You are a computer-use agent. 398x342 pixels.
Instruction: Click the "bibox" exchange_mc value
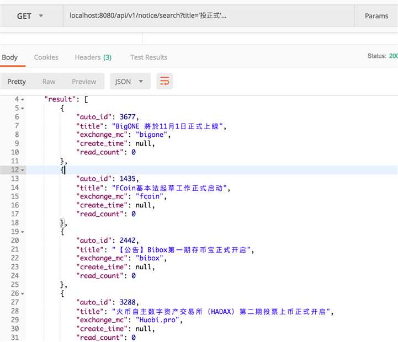click(x=149, y=258)
